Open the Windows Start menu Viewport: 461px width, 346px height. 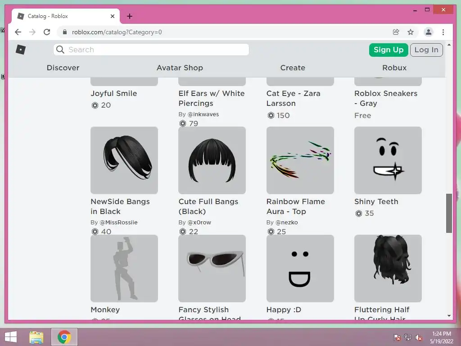(x=11, y=337)
